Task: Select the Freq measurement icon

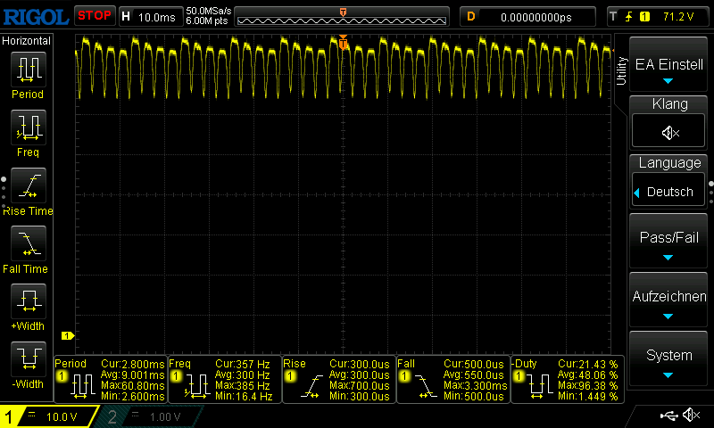Action: [x=27, y=128]
